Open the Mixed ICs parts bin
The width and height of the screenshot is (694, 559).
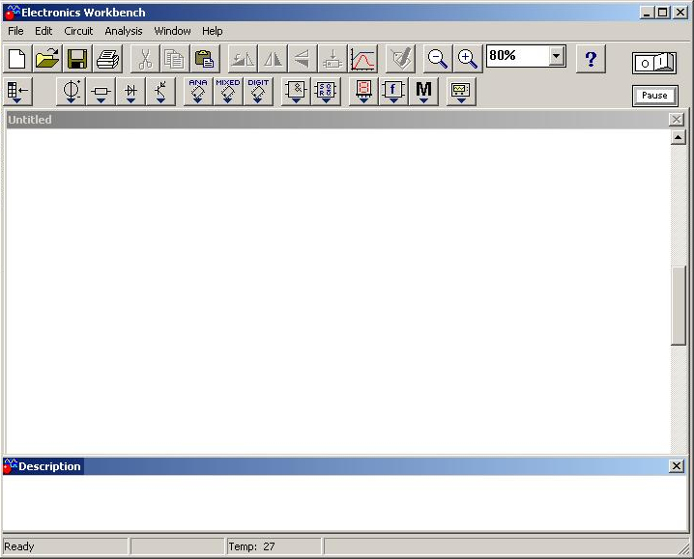[x=228, y=92]
